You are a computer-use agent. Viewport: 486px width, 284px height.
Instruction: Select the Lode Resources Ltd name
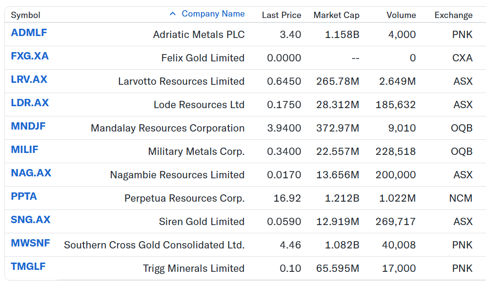point(199,105)
